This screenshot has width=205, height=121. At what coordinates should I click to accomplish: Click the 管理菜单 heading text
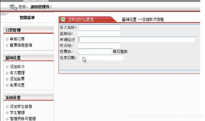click(27, 17)
